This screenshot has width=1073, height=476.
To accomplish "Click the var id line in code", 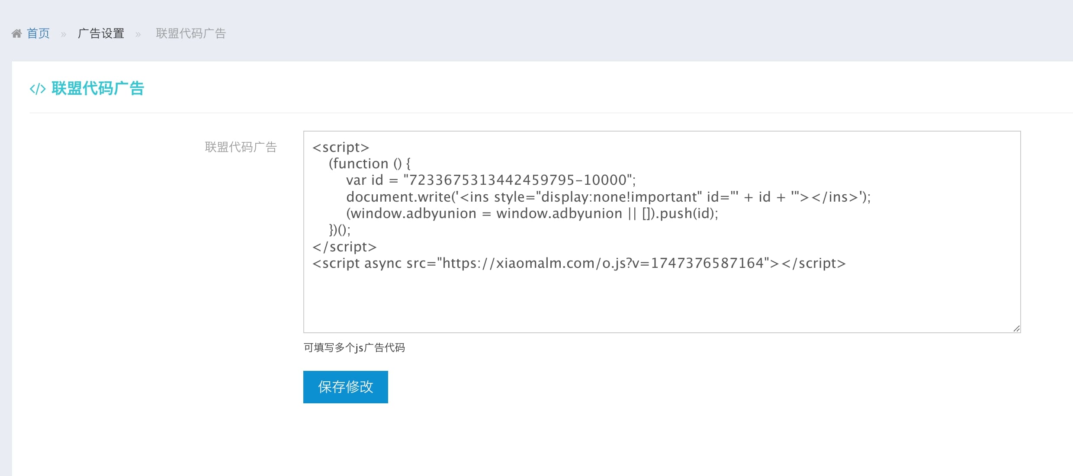I will (491, 180).
